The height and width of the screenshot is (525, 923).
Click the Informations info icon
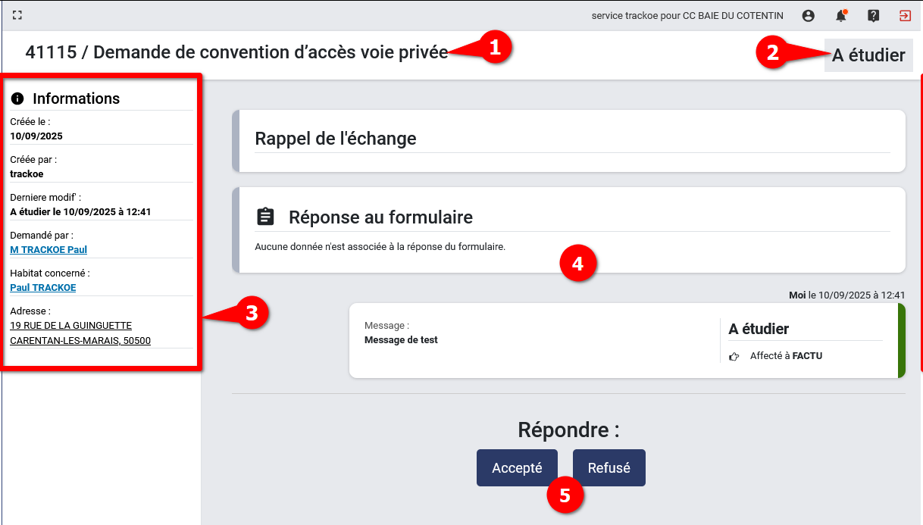coord(17,98)
